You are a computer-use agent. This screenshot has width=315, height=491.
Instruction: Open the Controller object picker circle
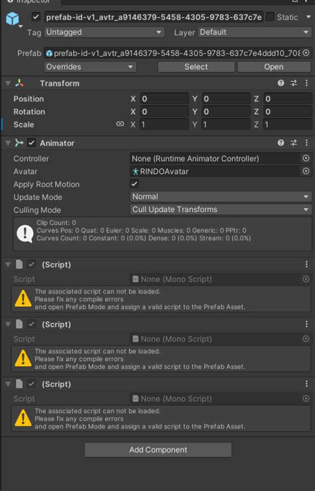click(x=306, y=158)
